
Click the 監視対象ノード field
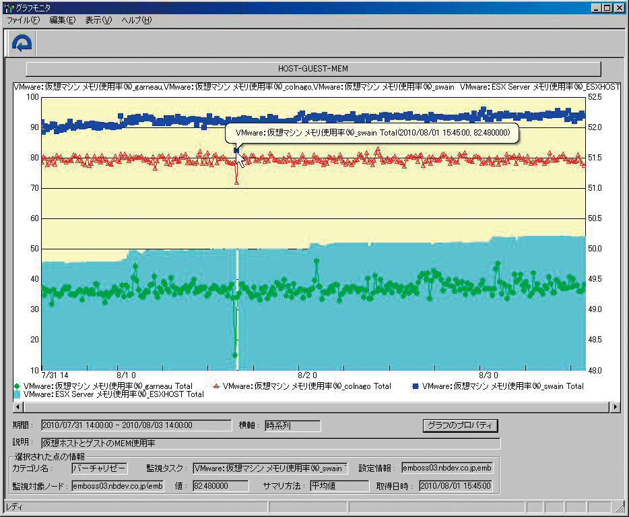tap(118, 486)
